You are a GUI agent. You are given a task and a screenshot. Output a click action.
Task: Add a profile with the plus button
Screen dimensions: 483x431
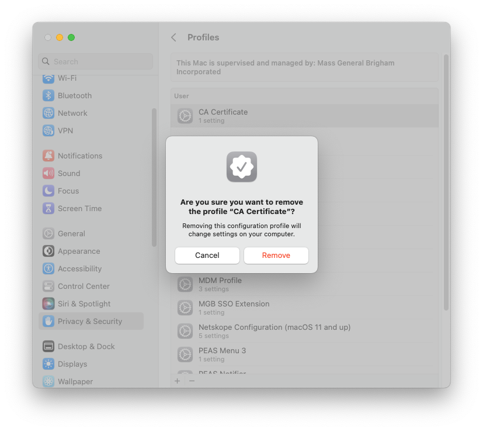(x=178, y=381)
